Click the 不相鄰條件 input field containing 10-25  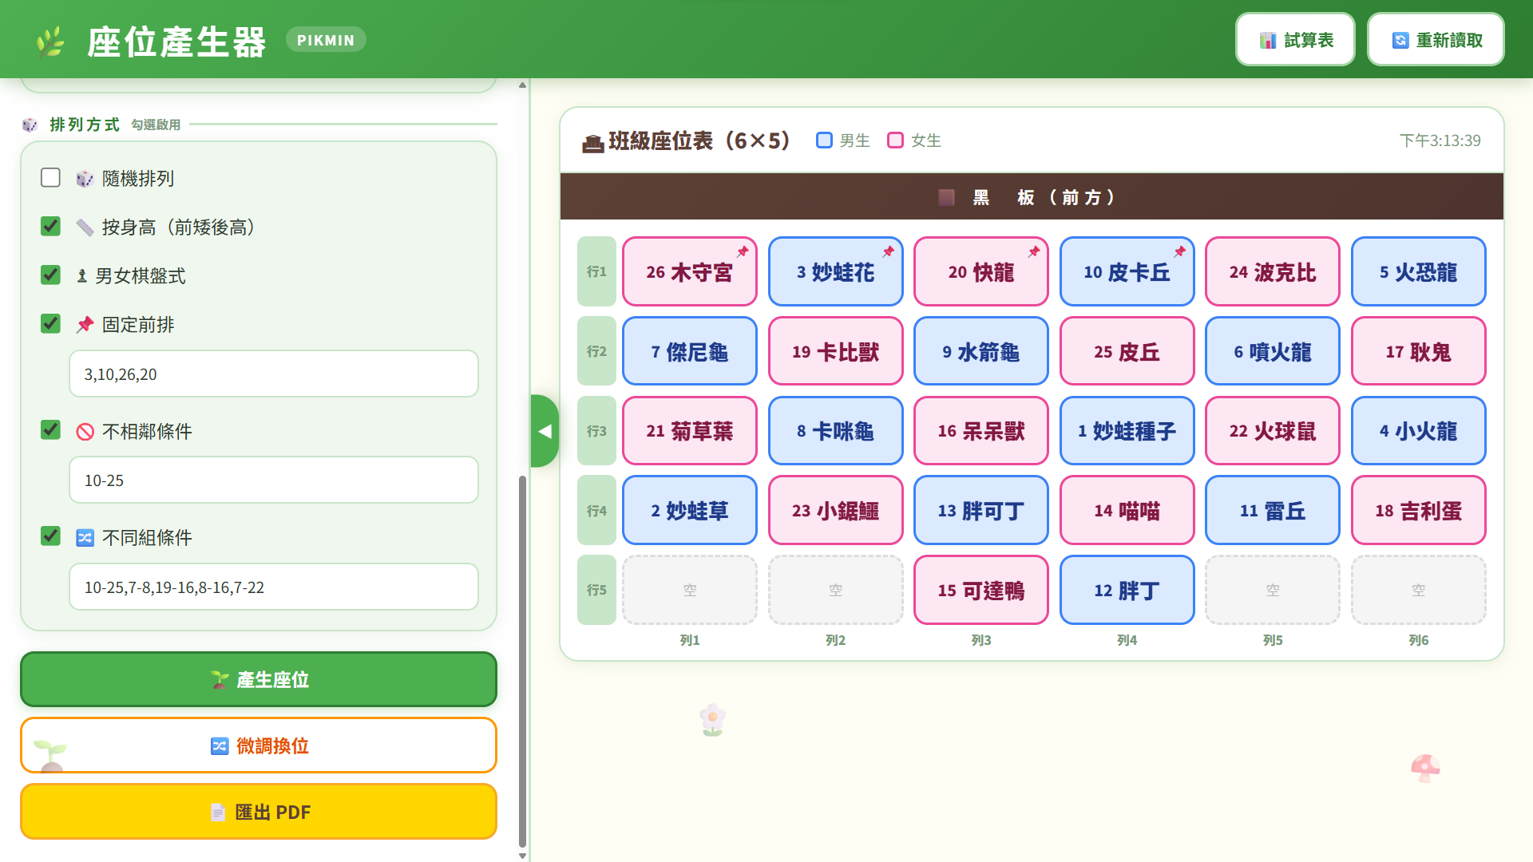coord(274,480)
